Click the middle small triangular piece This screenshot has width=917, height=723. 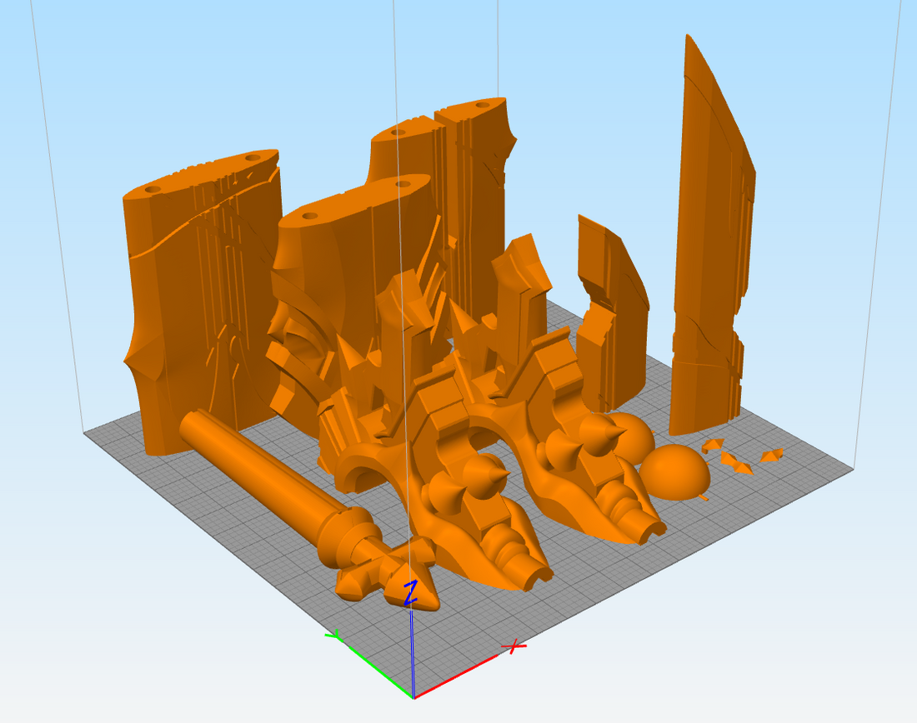(x=737, y=463)
